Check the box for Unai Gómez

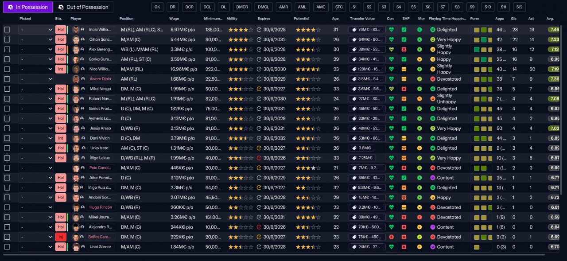click(x=7, y=247)
